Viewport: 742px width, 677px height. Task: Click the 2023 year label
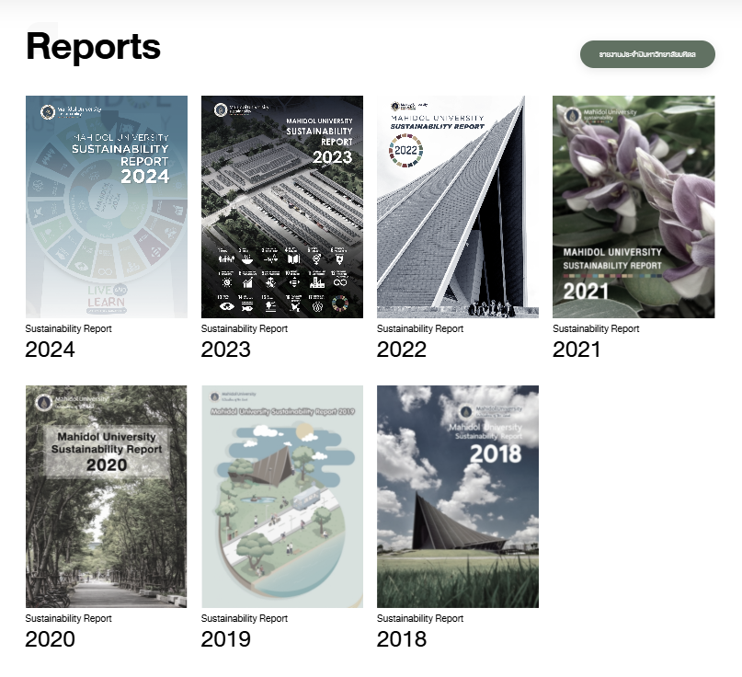click(x=225, y=350)
